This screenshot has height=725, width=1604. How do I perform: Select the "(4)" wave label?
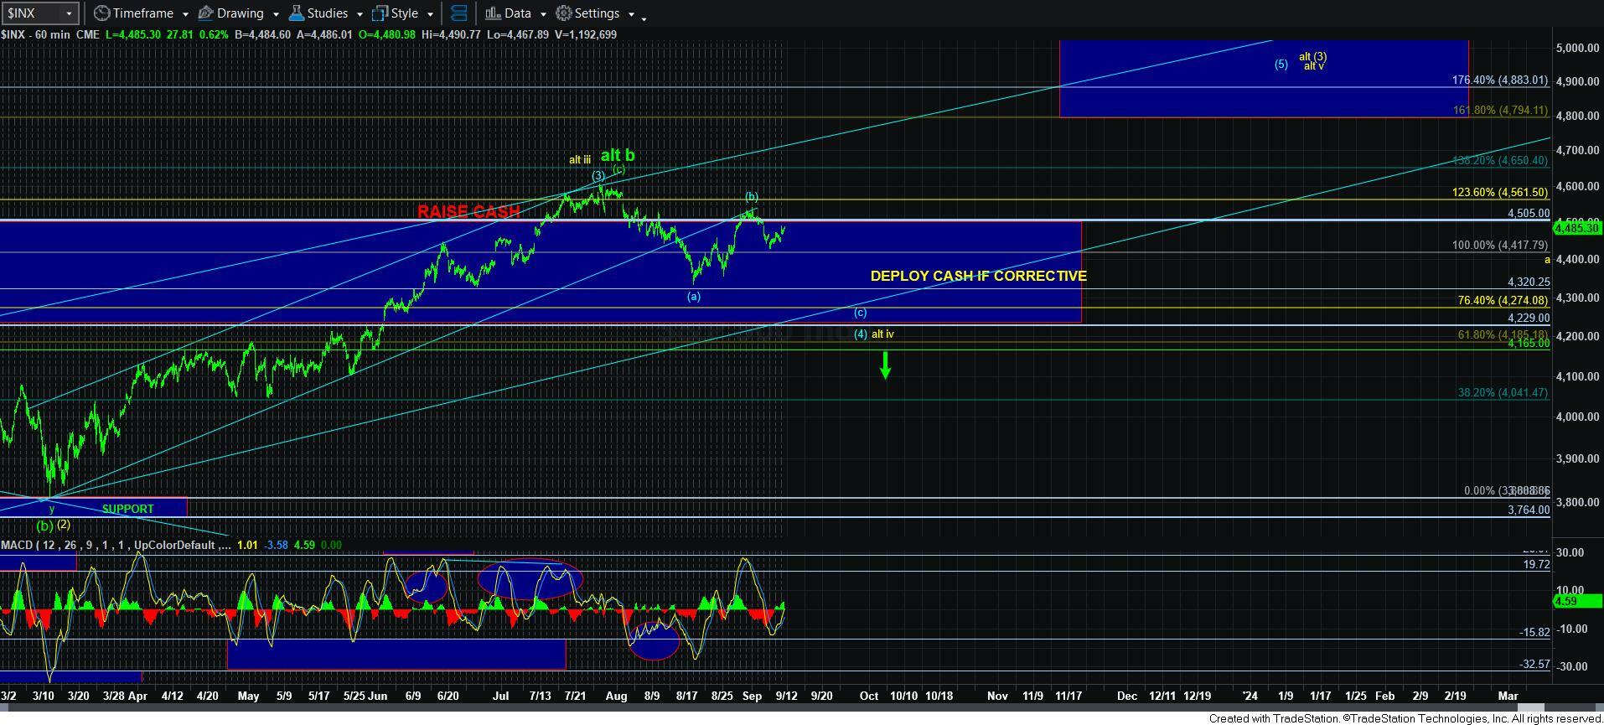coord(861,334)
